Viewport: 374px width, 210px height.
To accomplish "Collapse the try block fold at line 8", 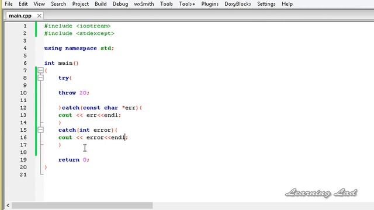I will coord(40,78).
